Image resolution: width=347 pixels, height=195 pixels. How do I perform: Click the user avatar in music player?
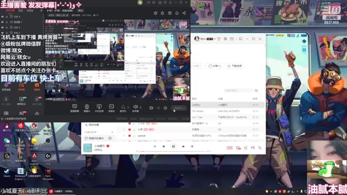196,39
